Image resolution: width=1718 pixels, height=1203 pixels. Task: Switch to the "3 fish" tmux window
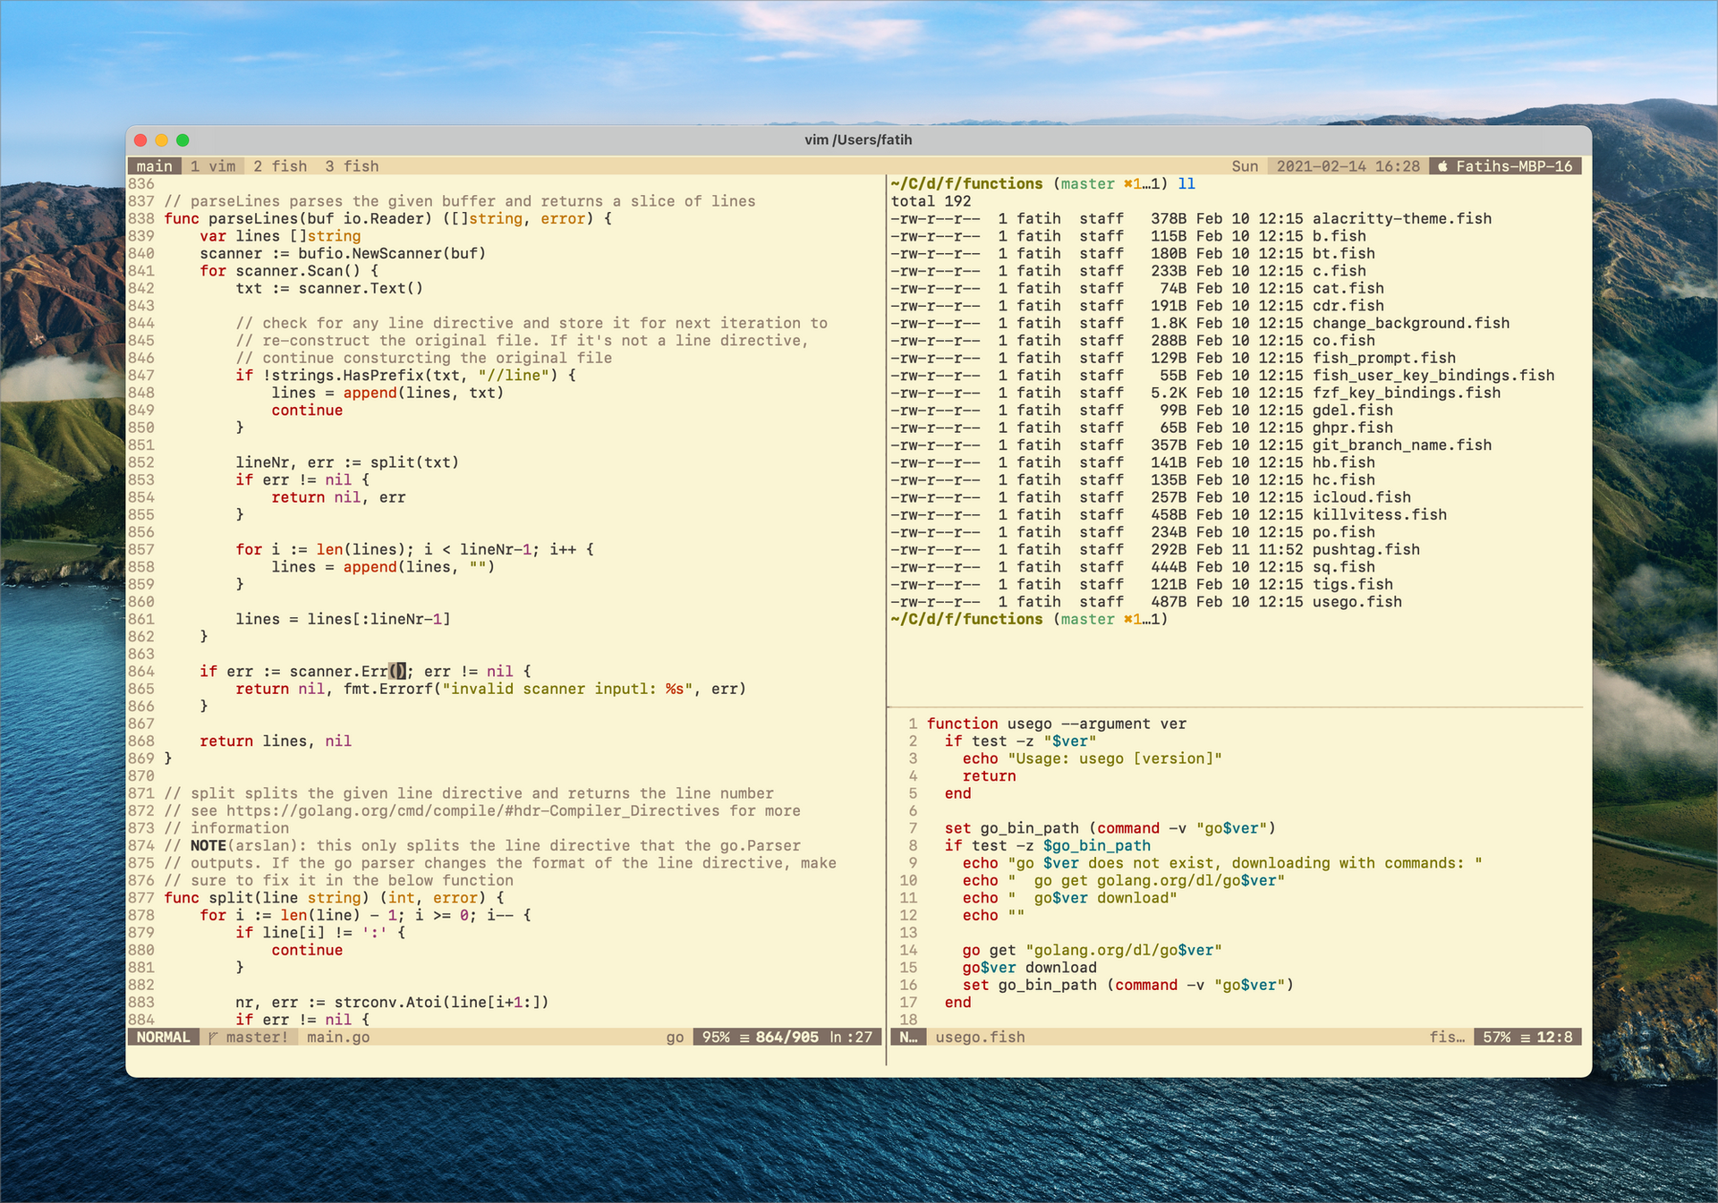(x=352, y=165)
